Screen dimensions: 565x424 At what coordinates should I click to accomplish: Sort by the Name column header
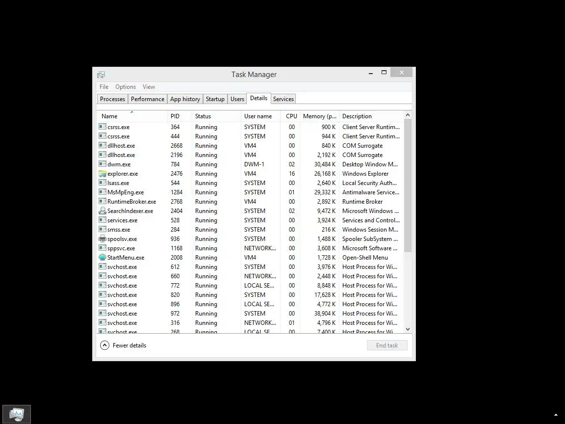(x=132, y=116)
